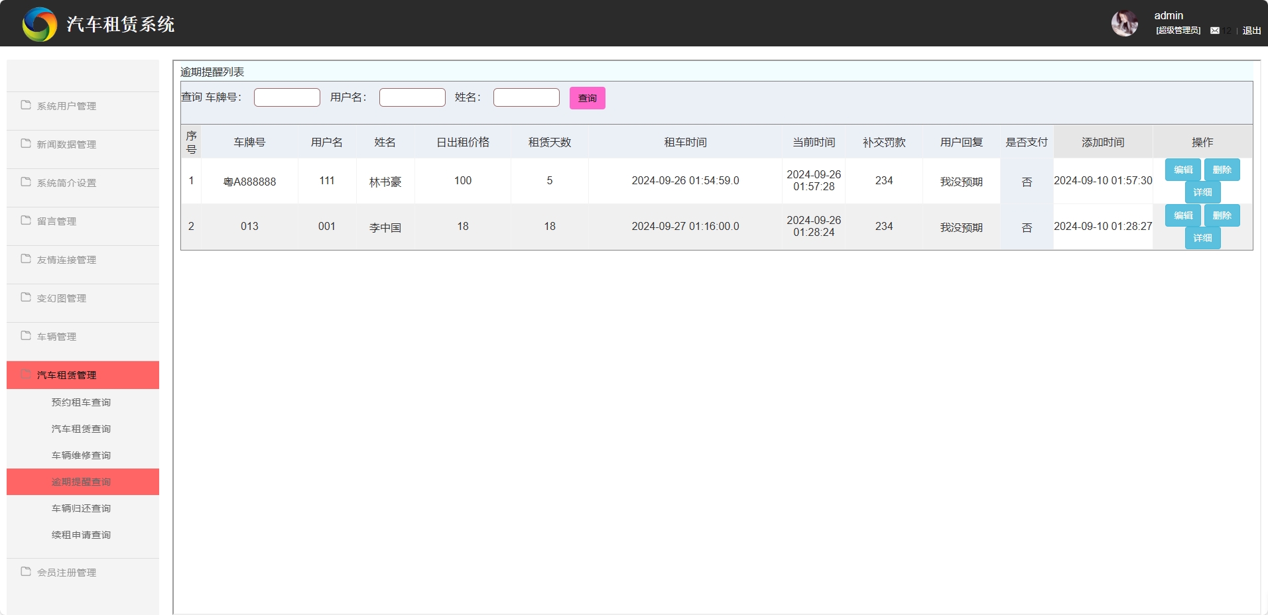Viewport: 1268px width, 615px height.
Task: Expand the 友情连接管理 menu section
Action: 66,260
